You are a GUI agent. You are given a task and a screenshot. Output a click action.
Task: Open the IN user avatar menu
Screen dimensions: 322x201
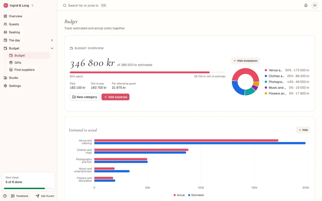point(315,6)
